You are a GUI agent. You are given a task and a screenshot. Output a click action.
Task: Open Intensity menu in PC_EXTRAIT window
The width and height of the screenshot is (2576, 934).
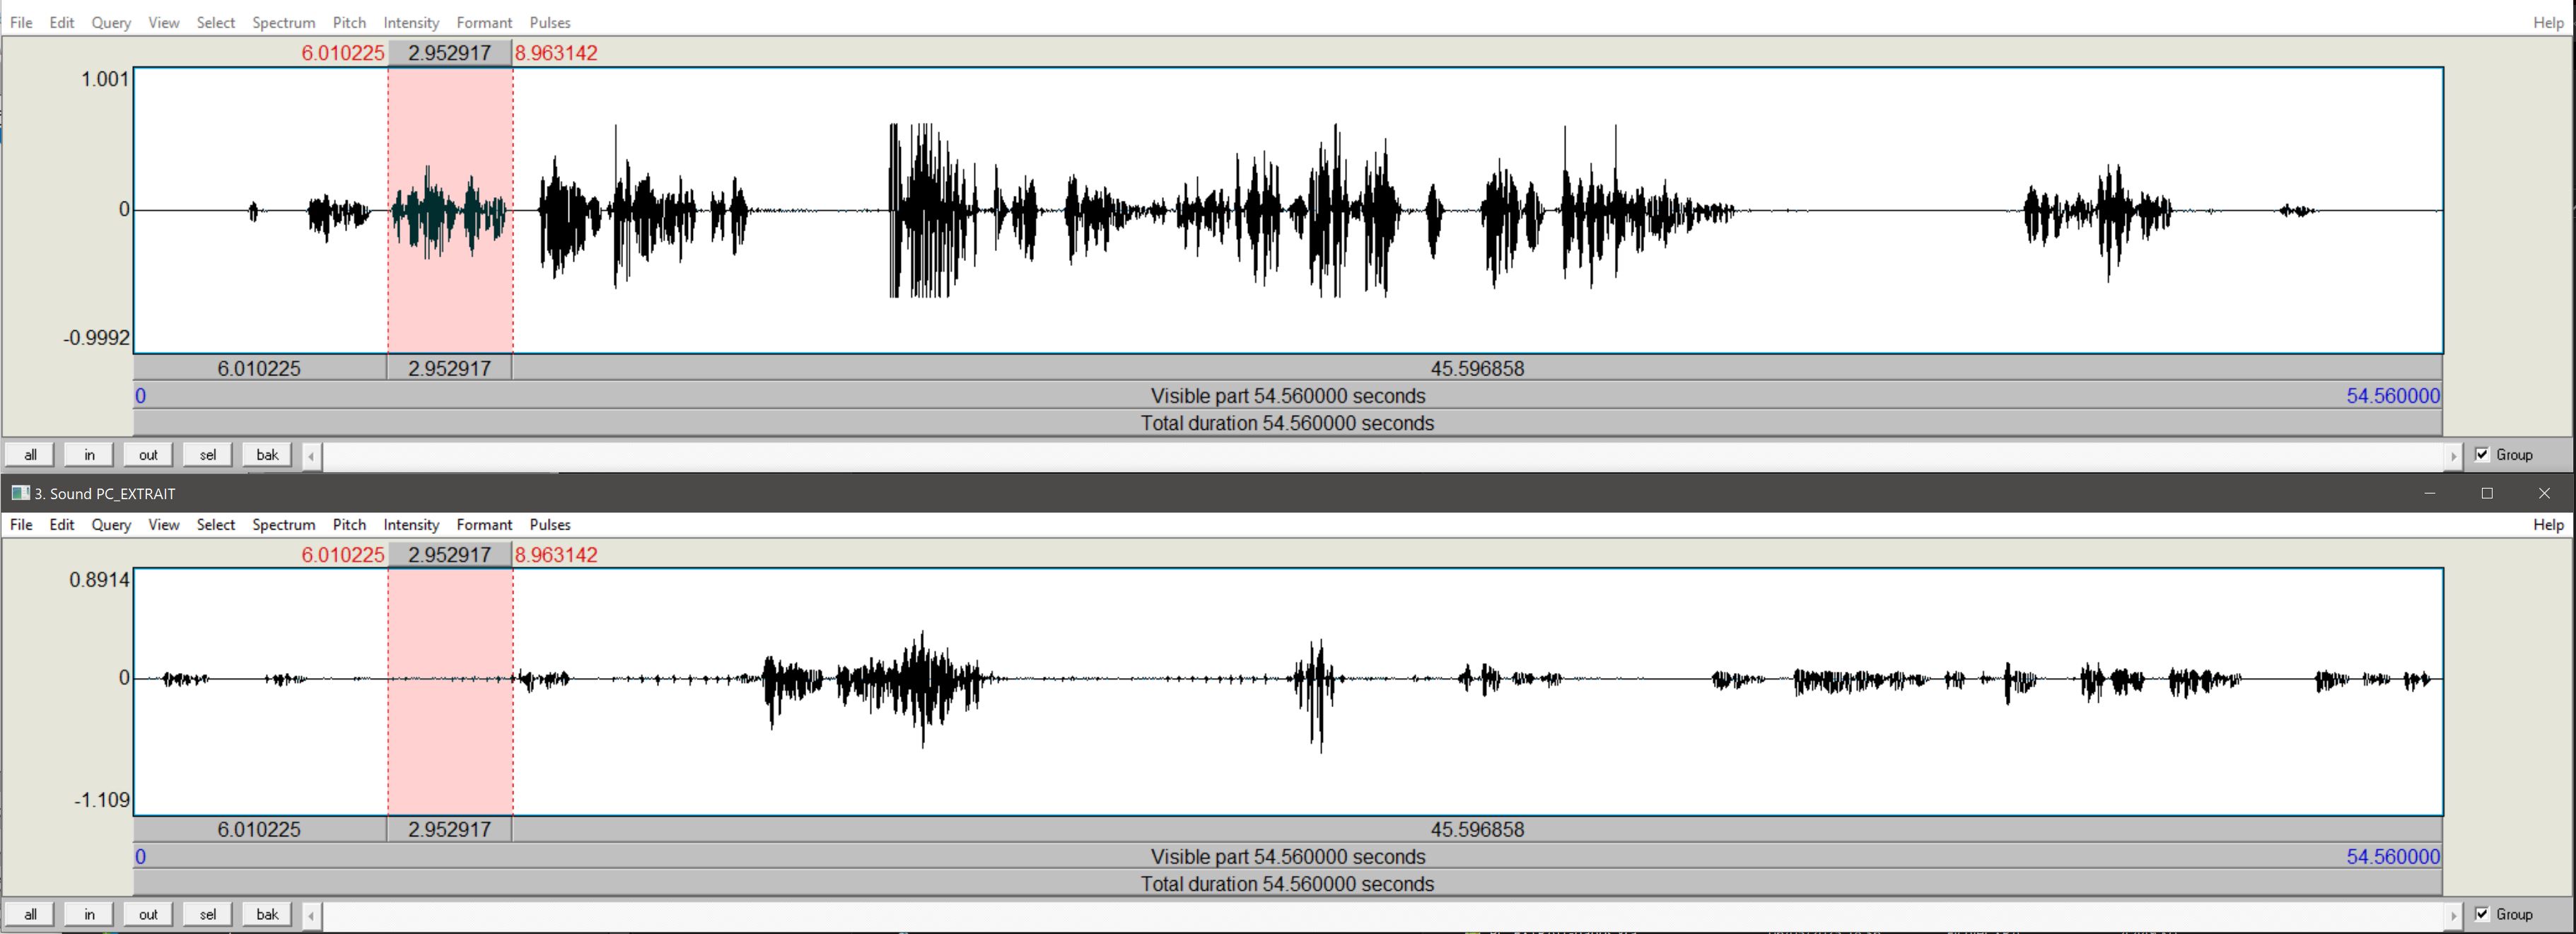pyautogui.click(x=411, y=524)
